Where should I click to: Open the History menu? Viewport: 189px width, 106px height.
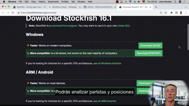pos(42,2)
